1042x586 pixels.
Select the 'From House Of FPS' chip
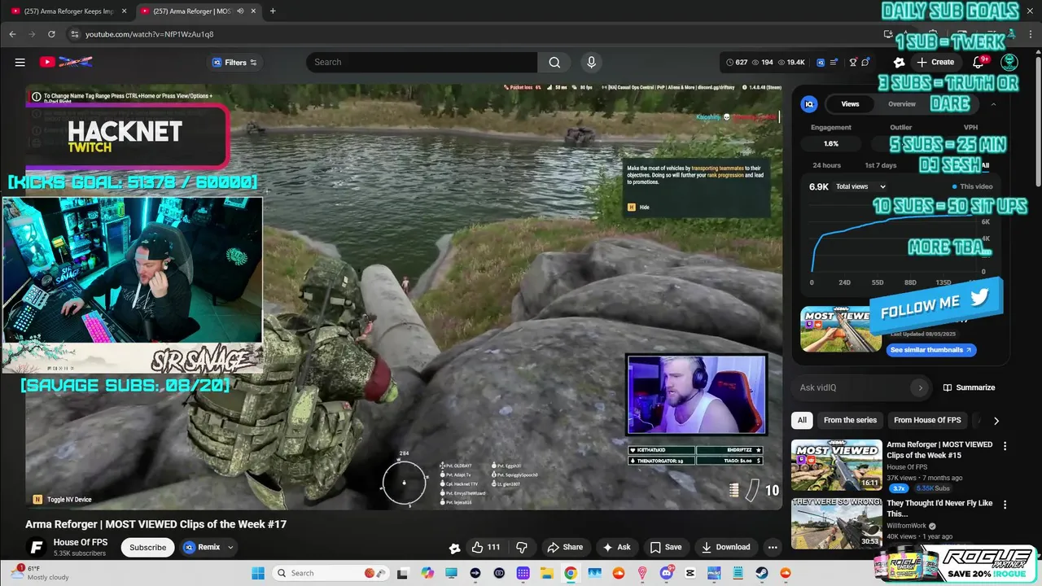click(x=927, y=420)
